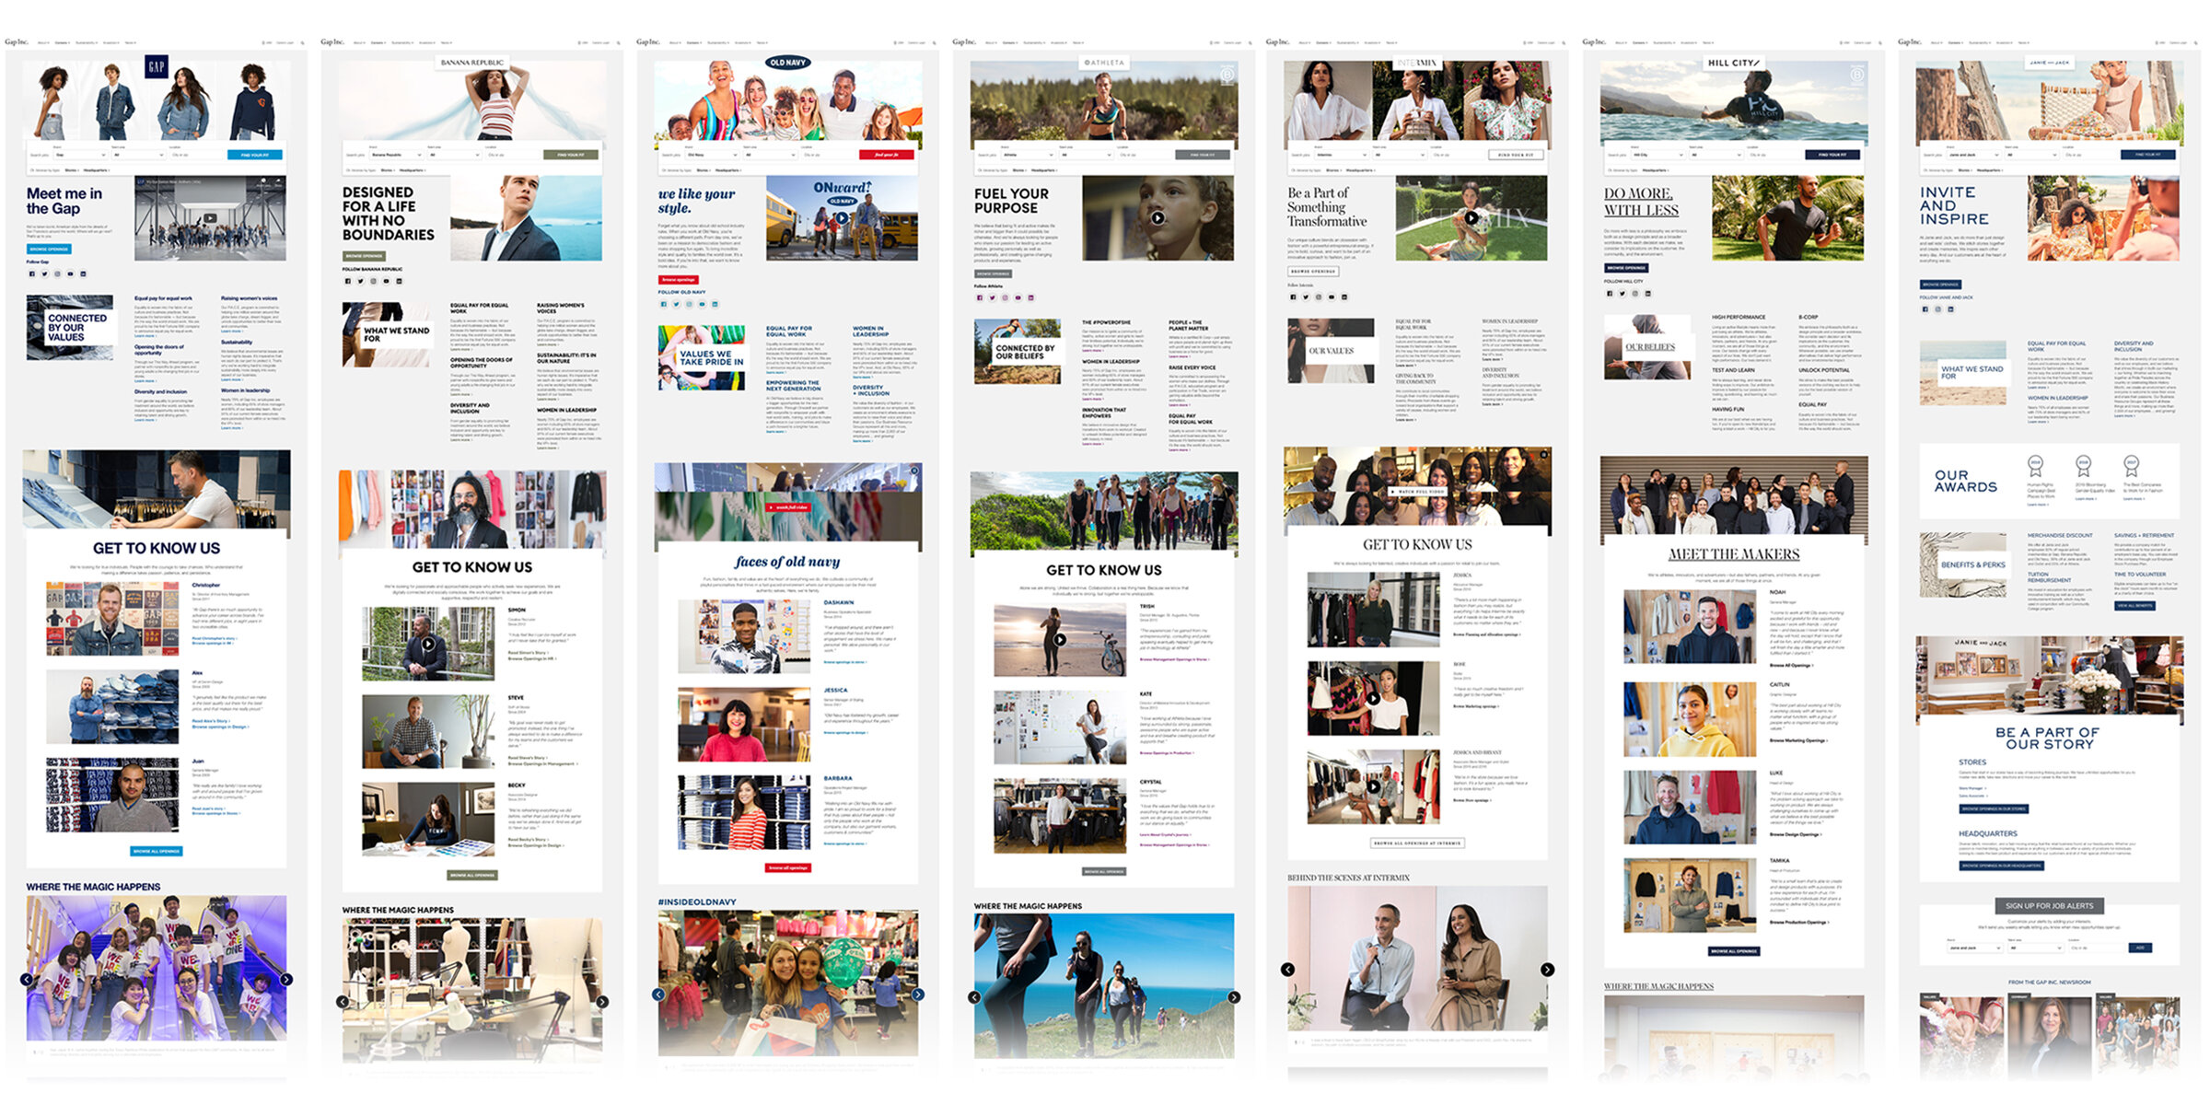Open Hill City's Facebook icon under Follow Hill City
The width and height of the screenshot is (2210, 1105).
point(1610,294)
